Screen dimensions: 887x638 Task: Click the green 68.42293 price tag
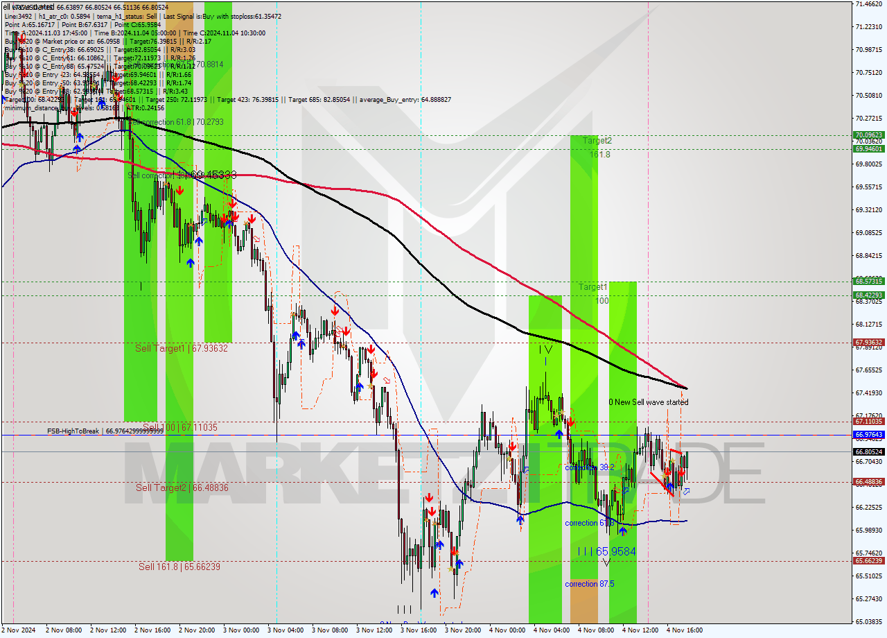coord(869,295)
